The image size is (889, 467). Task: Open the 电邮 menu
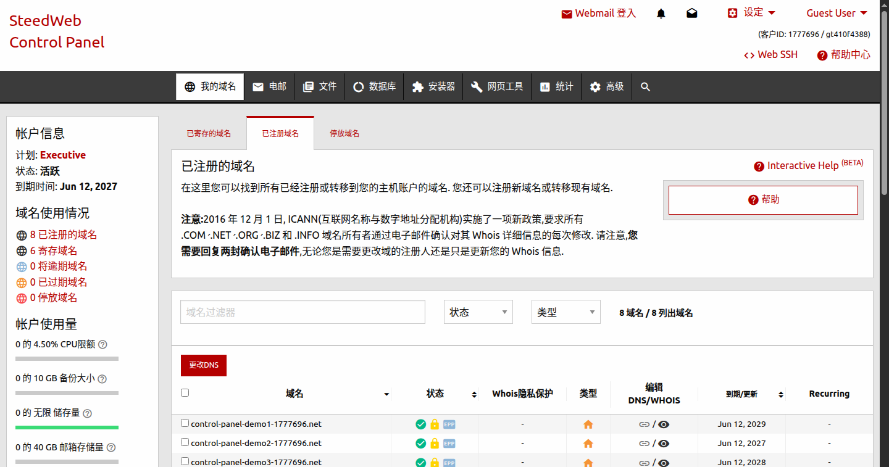tap(269, 87)
